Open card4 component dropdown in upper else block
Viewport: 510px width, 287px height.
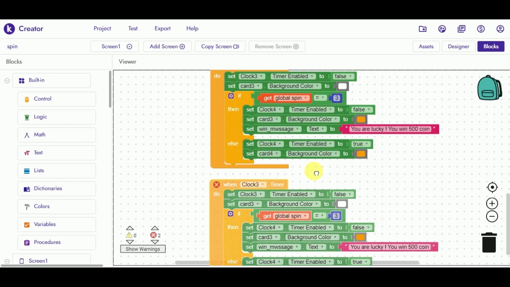268,154
